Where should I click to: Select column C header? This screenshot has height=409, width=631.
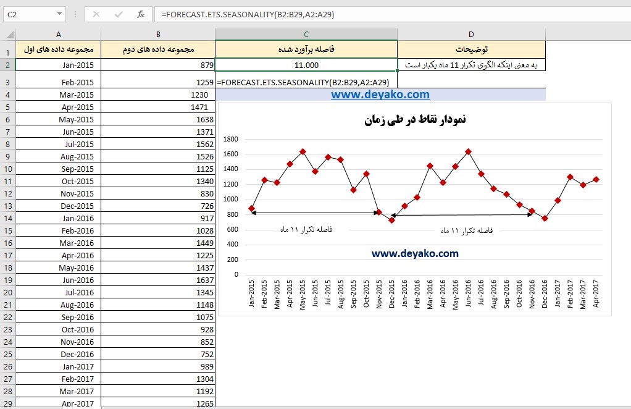[x=306, y=35]
